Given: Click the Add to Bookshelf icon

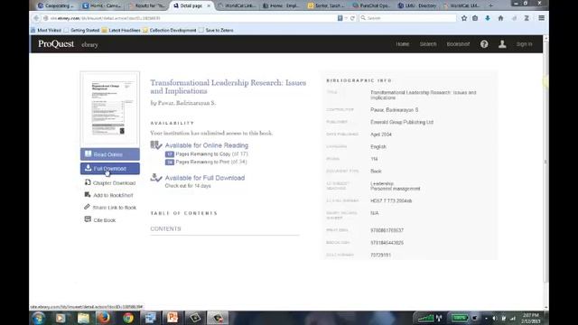Looking at the screenshot, I should tap(88, 195).
